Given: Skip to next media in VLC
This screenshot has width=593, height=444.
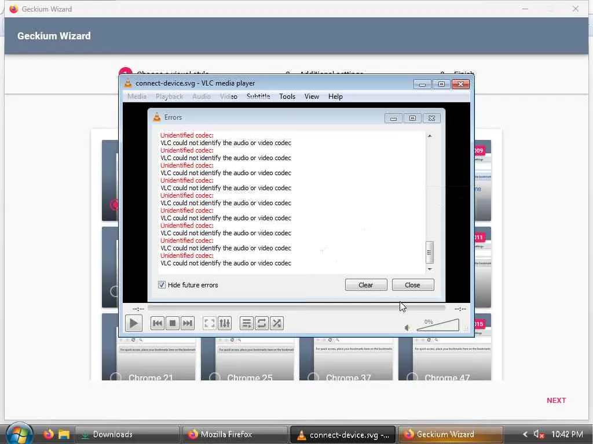Looking at the screenshot, I should [188, 323].
